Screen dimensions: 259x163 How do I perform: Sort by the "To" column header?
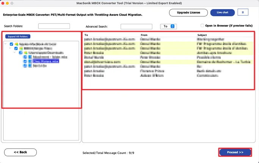pos(86,35)
